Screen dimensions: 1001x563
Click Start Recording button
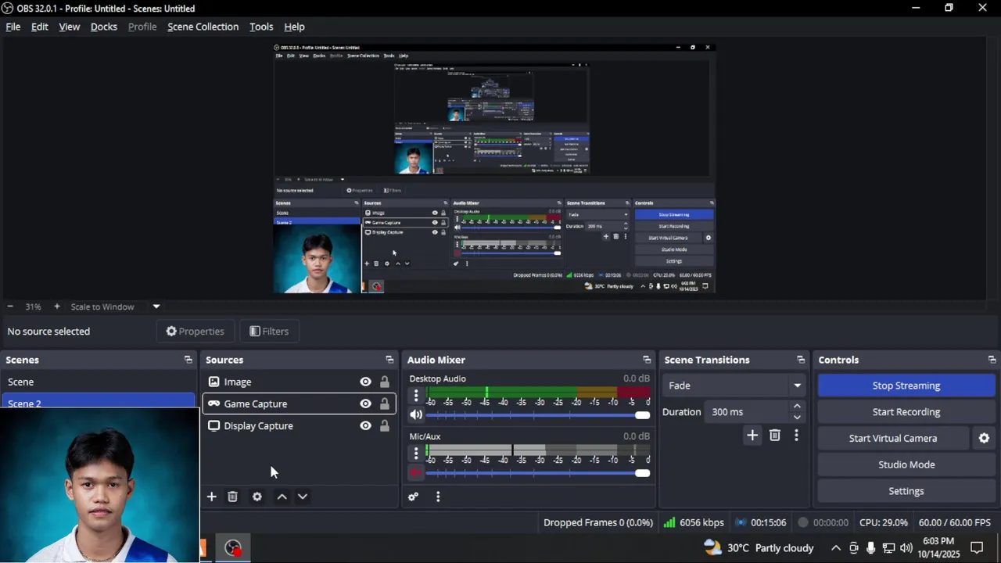coord(906,412)
